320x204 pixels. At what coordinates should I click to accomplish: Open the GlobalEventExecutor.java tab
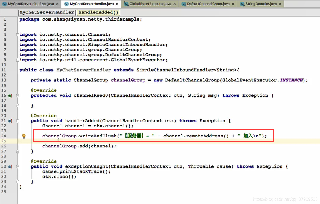pyautogui.click(x=150, y=4)
